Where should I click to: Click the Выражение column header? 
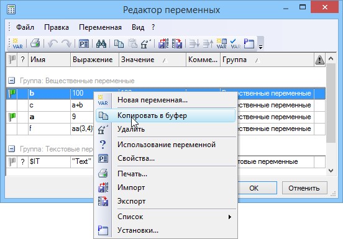coord(94,60)
